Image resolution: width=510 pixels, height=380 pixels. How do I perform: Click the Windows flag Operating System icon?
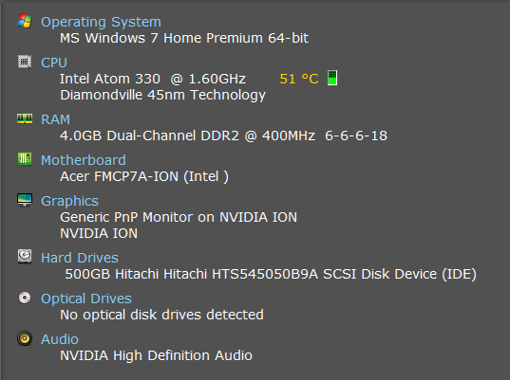click(x=25, y=21)
